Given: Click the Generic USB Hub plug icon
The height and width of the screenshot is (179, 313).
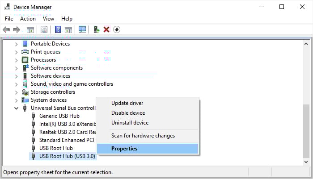Looking at the screenshot, I should 34,116.
